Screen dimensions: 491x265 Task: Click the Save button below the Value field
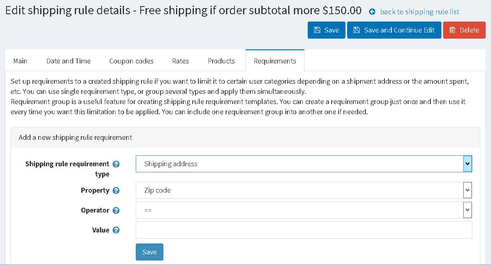pyautogui.click(x=150, y=252)
